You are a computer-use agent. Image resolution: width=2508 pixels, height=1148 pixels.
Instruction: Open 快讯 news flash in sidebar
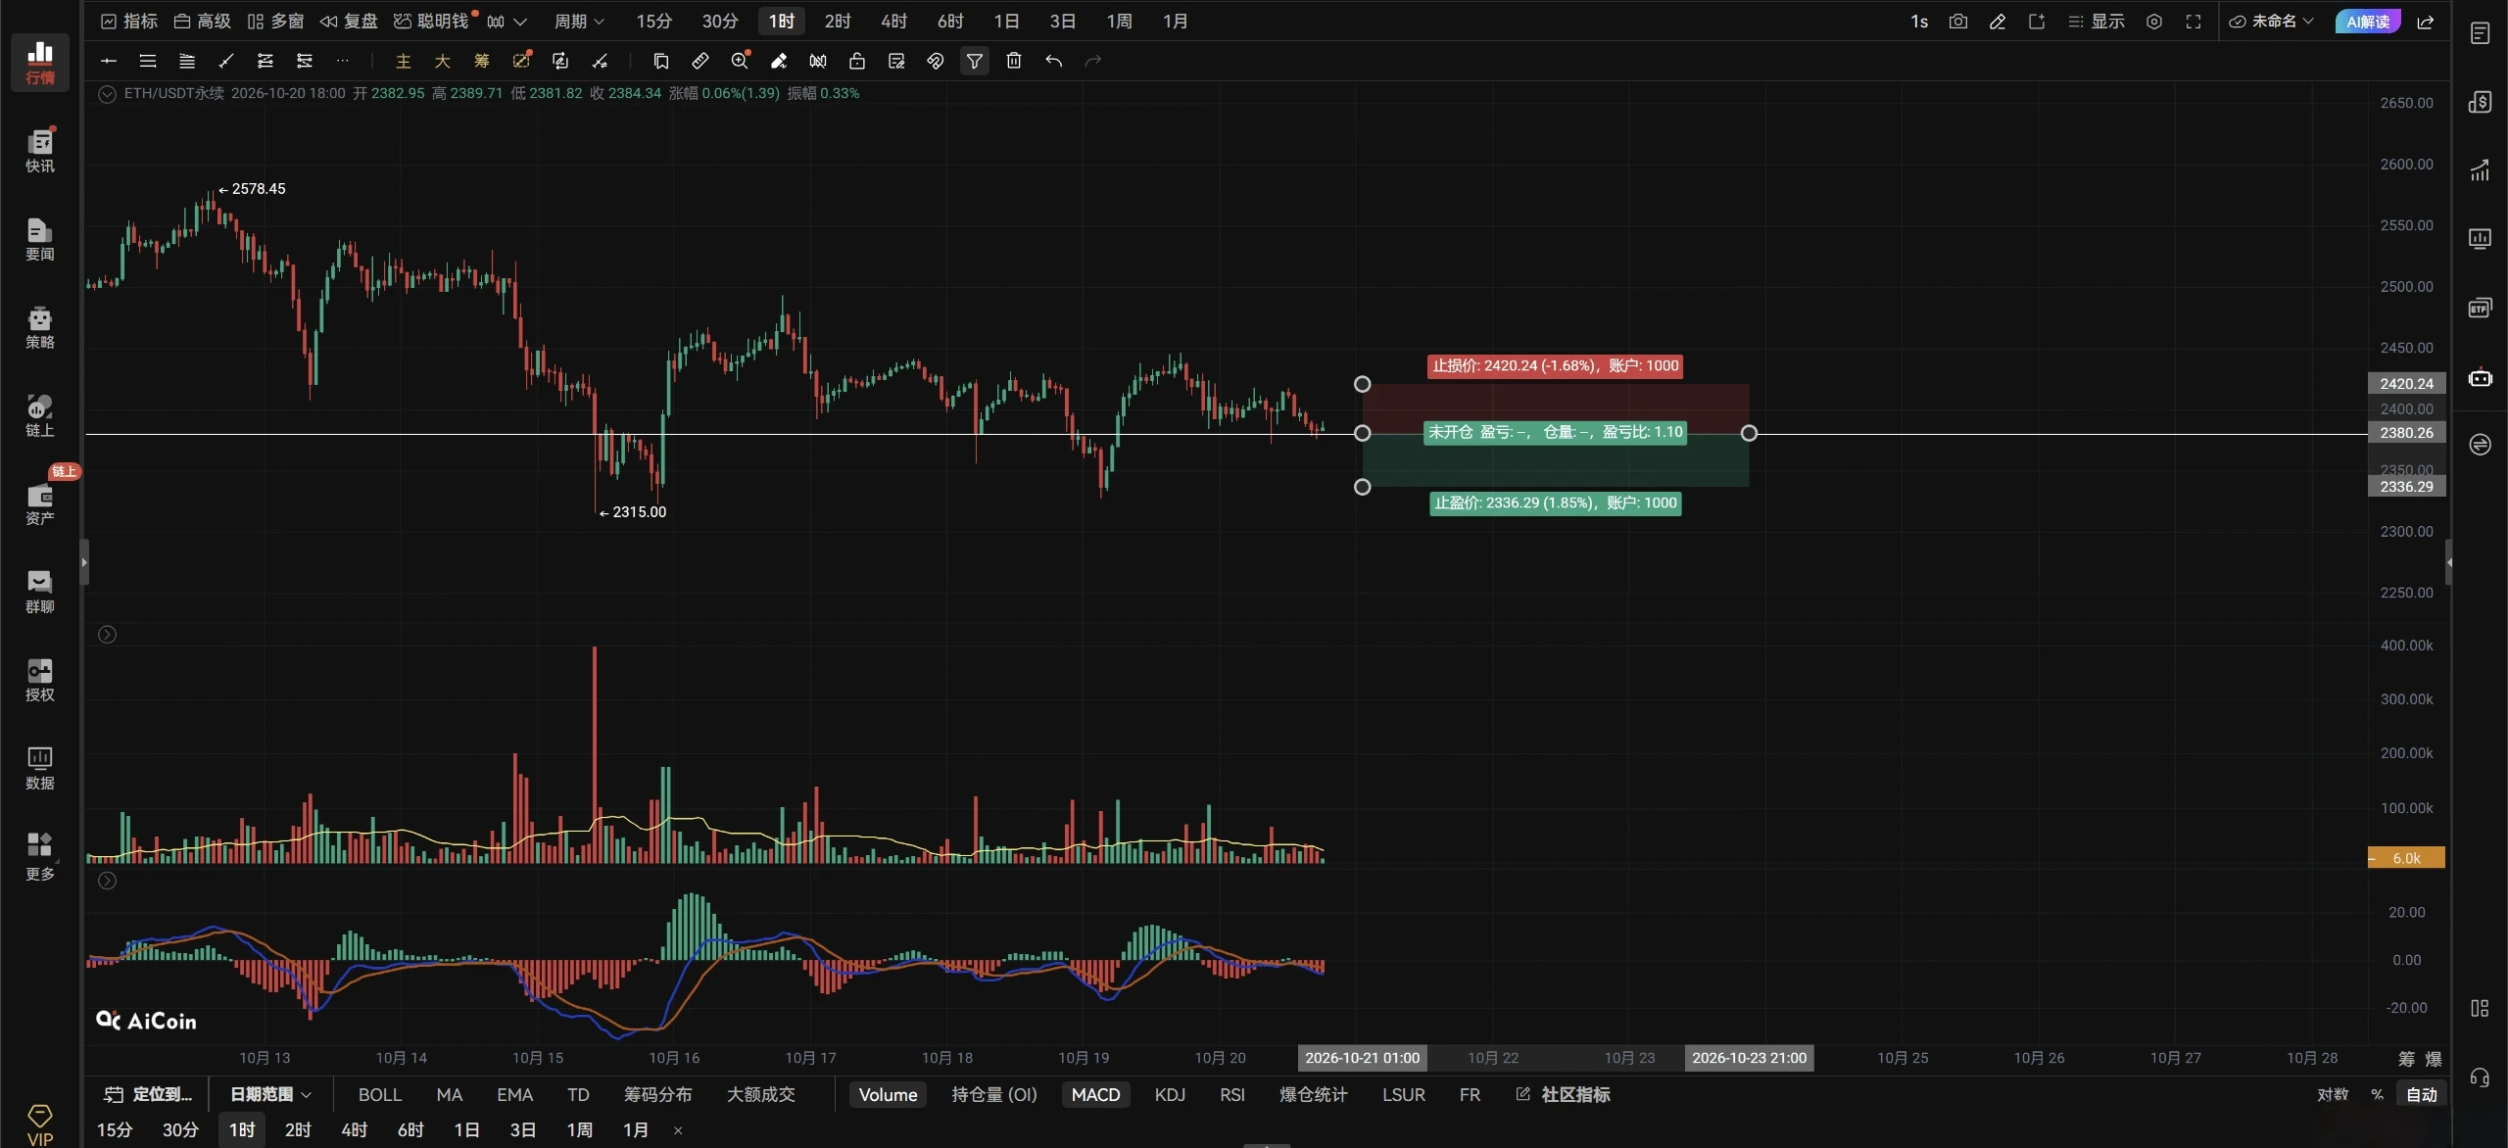click(x=40, y=151)
